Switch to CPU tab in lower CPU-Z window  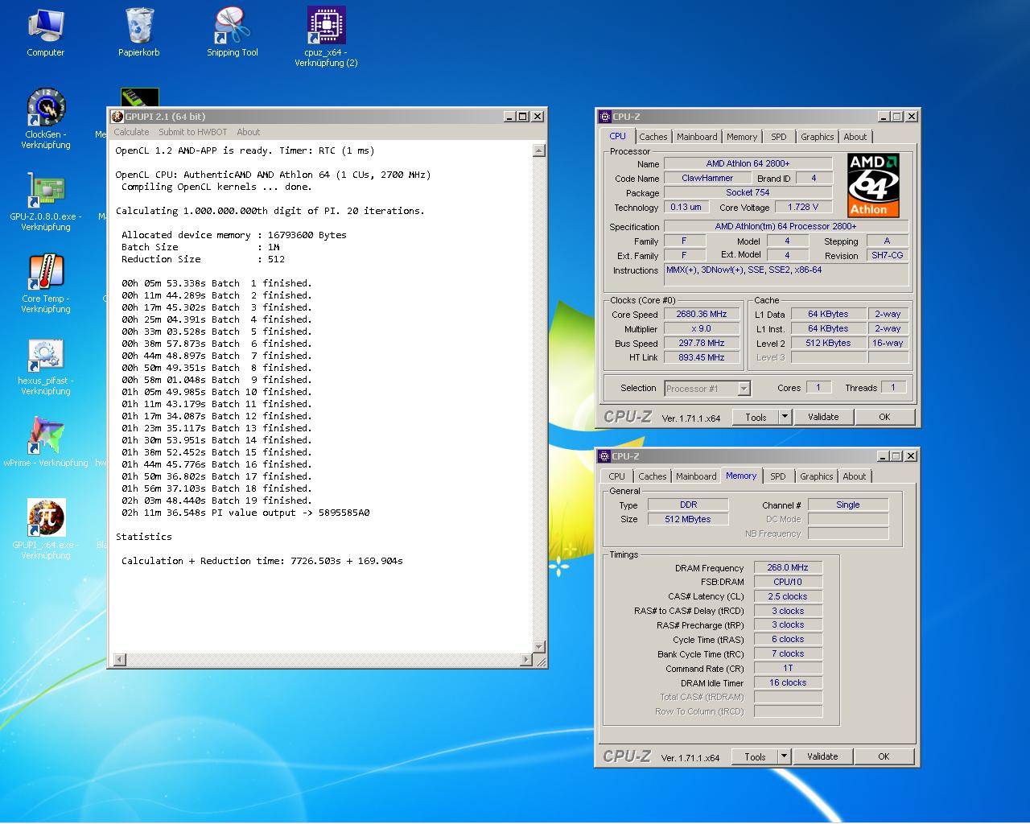click(617, 476)
